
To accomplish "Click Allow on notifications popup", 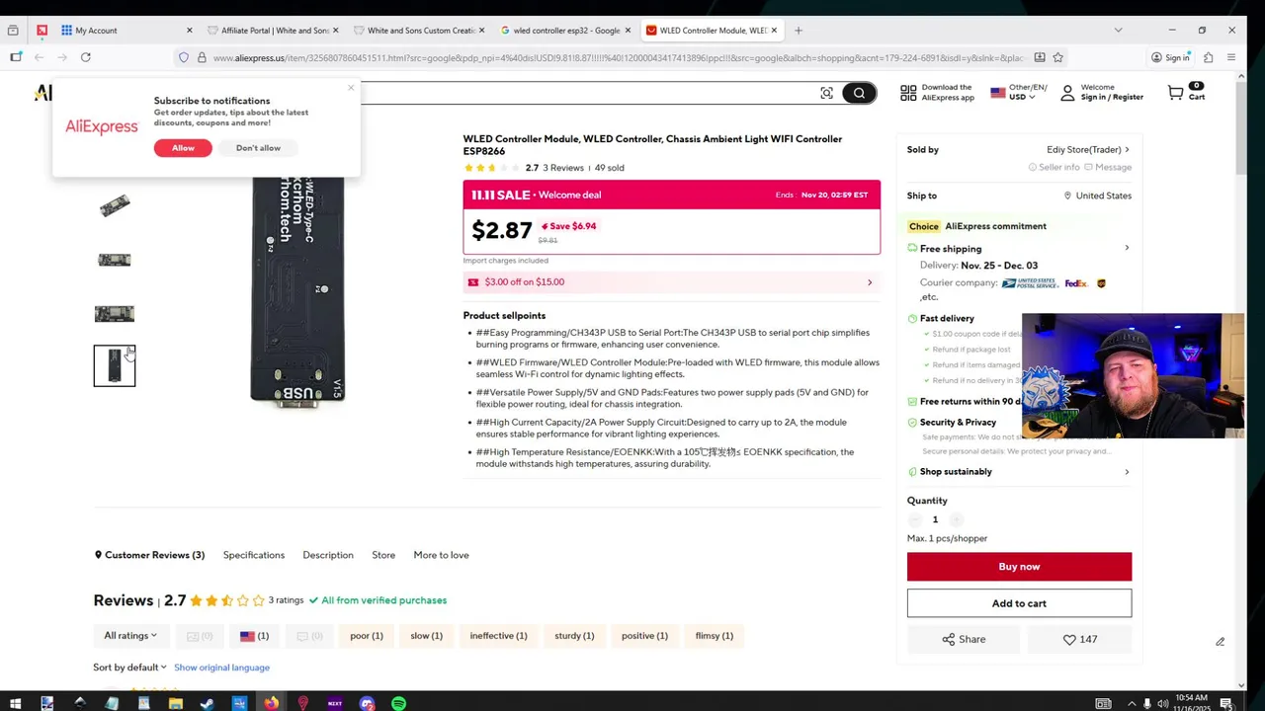I will pyautogui.click(x=183, y=148).
